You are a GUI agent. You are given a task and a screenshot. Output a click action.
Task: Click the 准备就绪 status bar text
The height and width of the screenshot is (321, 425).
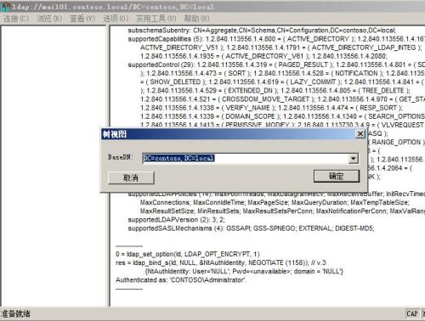tap(16, 314)
